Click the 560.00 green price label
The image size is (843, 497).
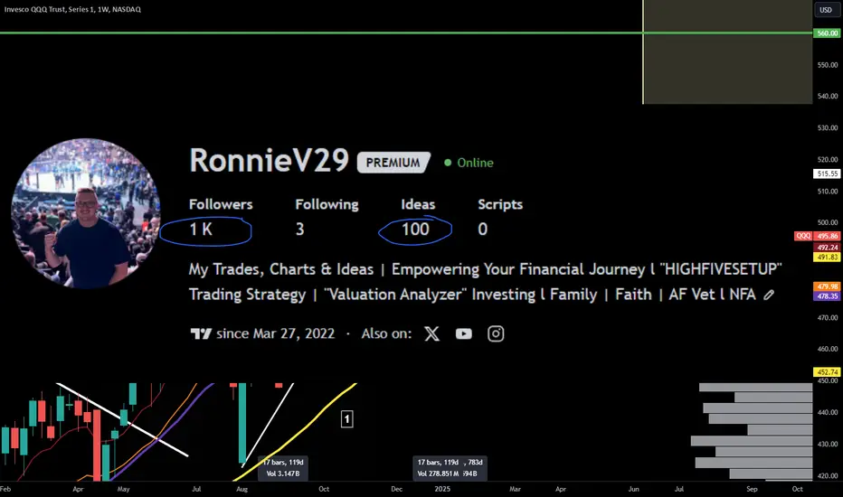point(827,33)
